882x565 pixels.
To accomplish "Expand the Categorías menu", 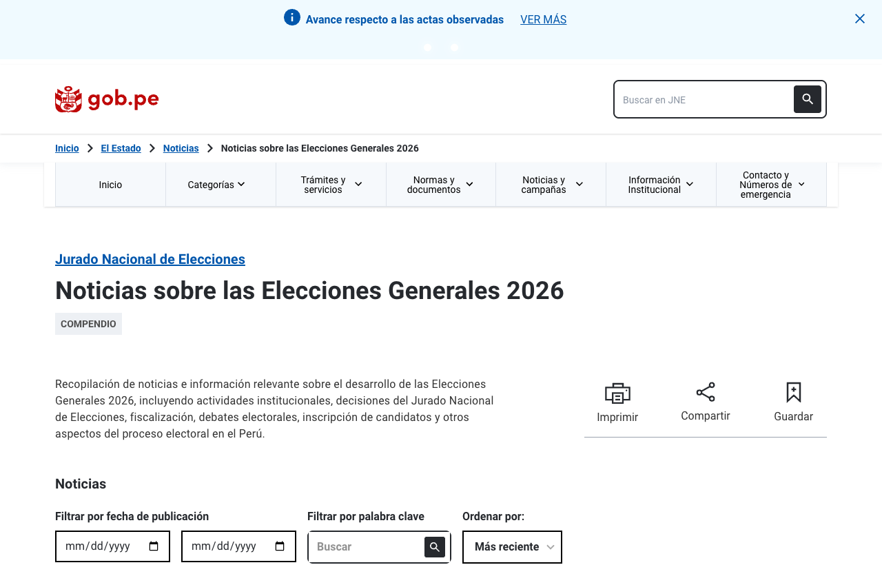I will (220, 185).
